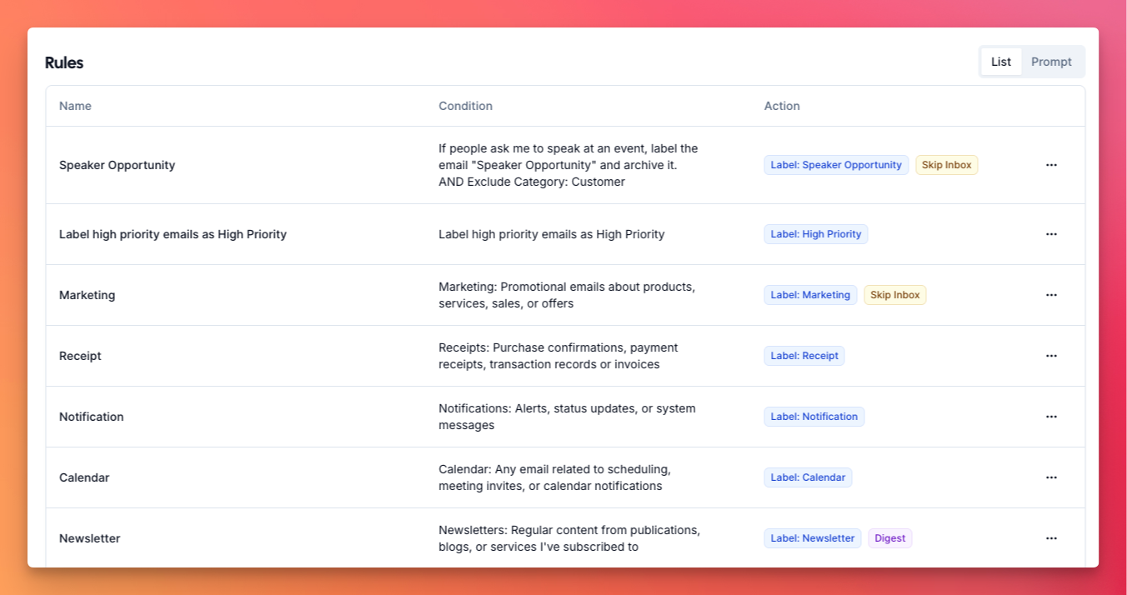
Task: Click the Label: Notification badge
Action: 814,417
